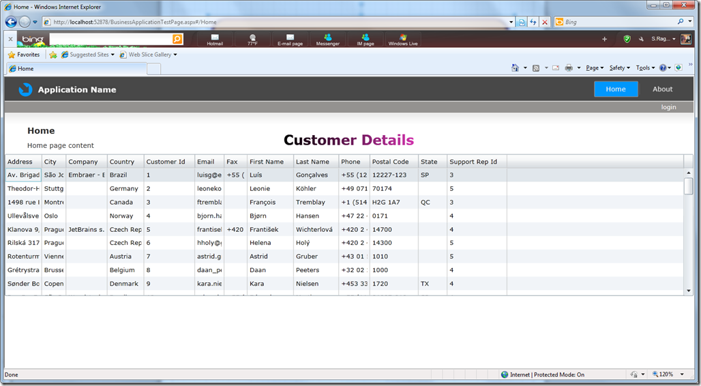Click the magnifier search icon beside Bing box

point(681,21)
